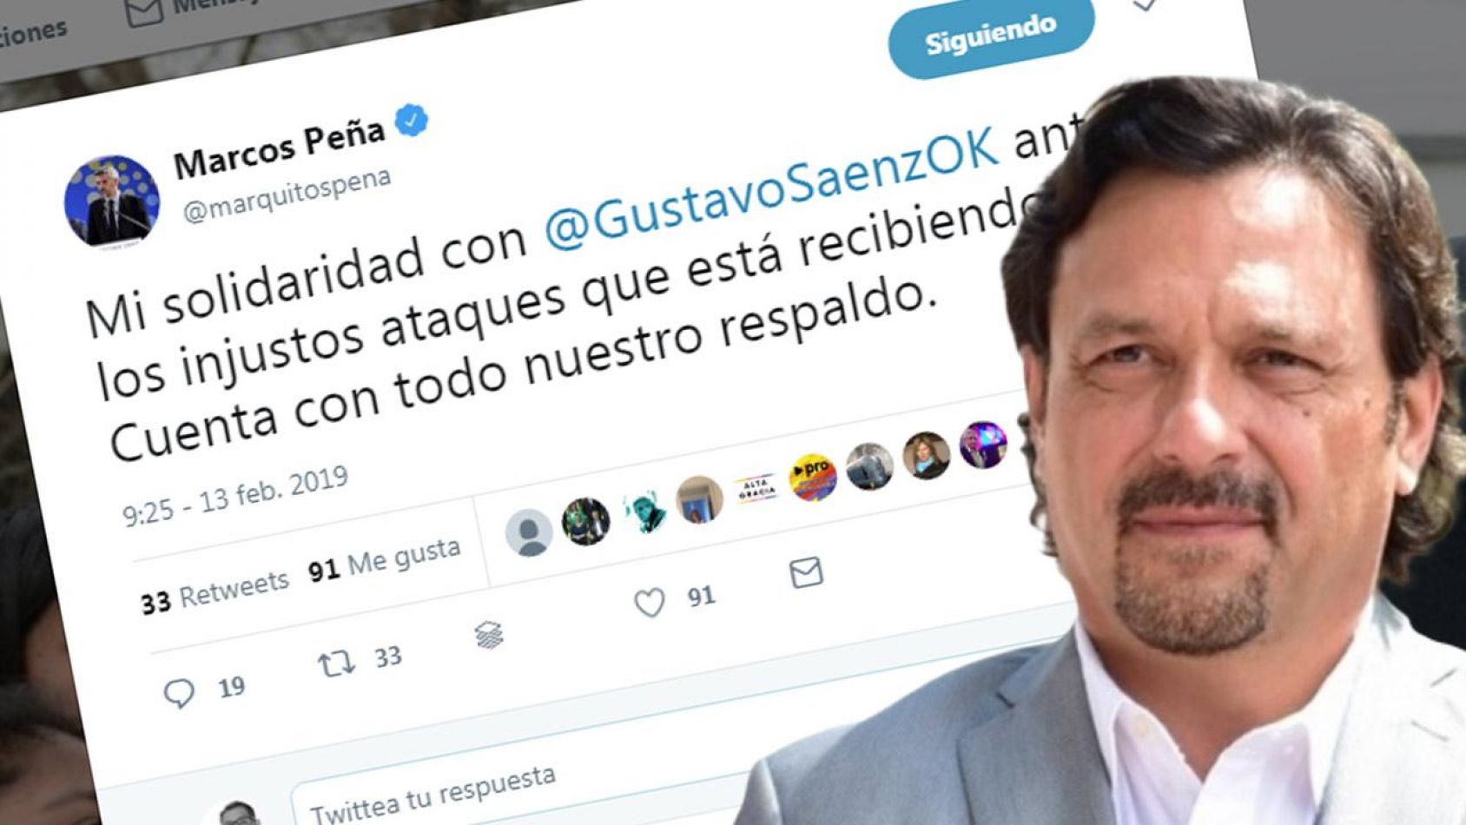Click Marcos Peña profile picture
The height and width of the screenshot is (825, 1466).
click(x=112, y=202)
